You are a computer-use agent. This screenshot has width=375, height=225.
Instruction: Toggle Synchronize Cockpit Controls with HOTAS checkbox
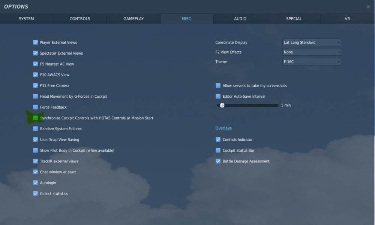35,118
